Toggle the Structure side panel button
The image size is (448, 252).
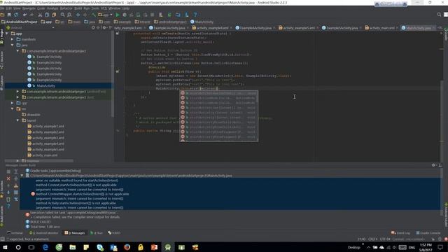click(1, 59)
